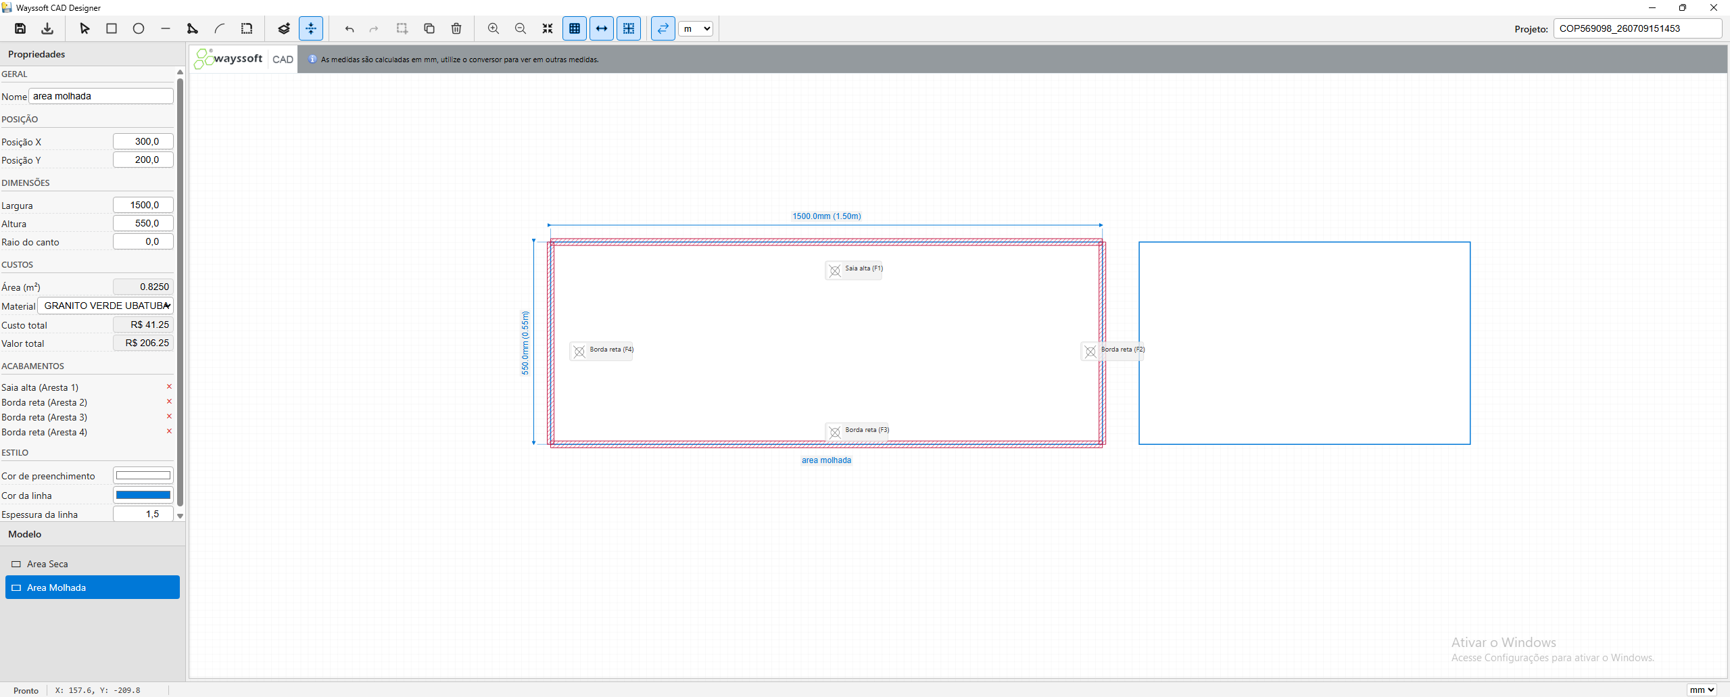Screen dimensions: 1730x697
Task: Click the Posição Y value field
Action: [143, 160]
